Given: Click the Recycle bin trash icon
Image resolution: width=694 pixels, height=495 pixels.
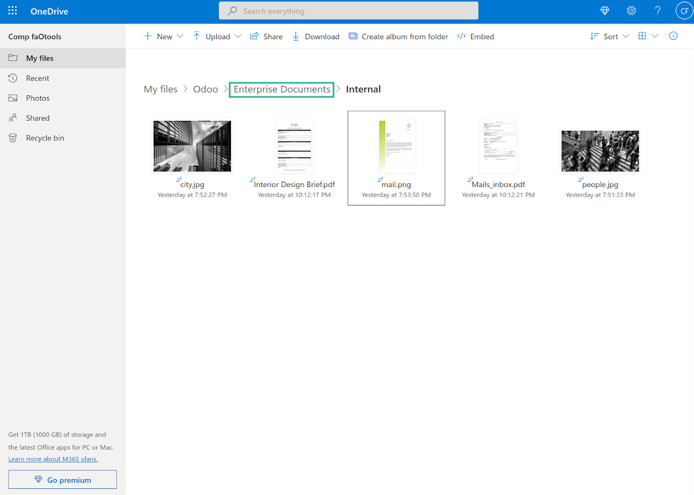Looking at the screenshot, I should (13, 138).
